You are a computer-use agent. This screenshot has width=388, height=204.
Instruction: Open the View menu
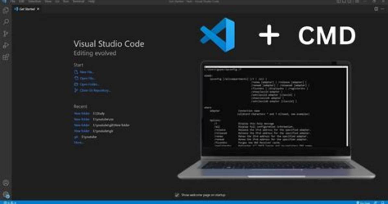(x=48, y=2)
